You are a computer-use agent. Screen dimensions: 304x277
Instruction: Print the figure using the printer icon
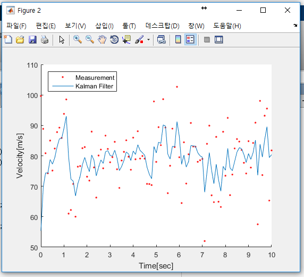[45, 39]
